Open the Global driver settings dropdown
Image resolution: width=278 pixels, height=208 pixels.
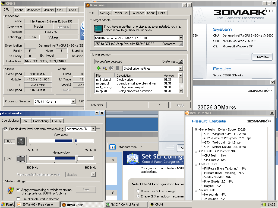(181, 69)
